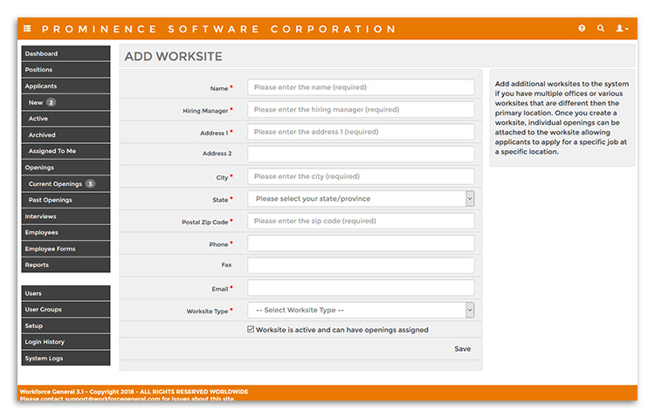Open the hamburger menu icon
The image size is (655, 418).
coord(27,29)
